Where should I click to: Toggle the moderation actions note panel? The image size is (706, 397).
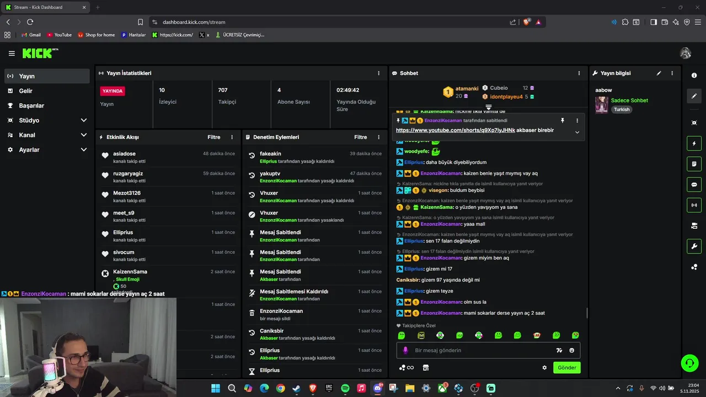click(x=694, y=164)
